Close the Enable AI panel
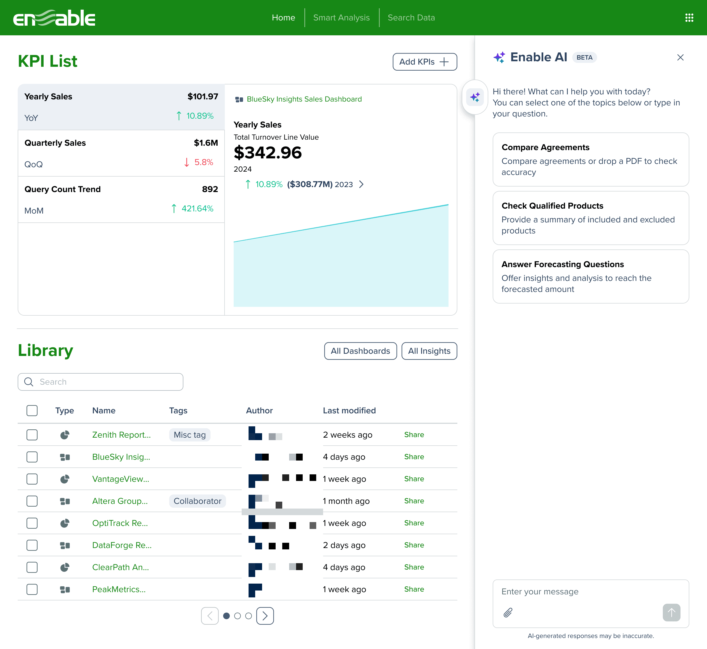This screenshot has width=707, height=649. tap(680, 57)
